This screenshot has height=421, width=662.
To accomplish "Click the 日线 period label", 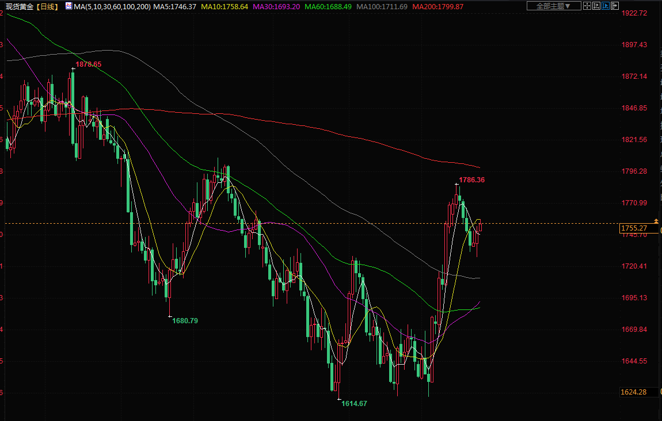I will point(47,6).
